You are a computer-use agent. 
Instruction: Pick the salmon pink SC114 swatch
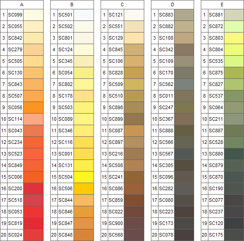(33, 119)
